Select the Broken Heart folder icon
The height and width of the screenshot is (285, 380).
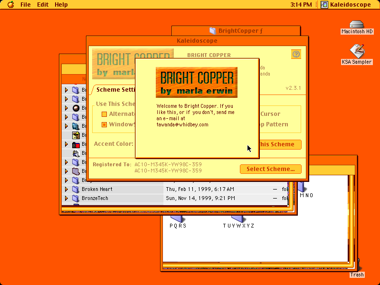(x=76, y=189)
